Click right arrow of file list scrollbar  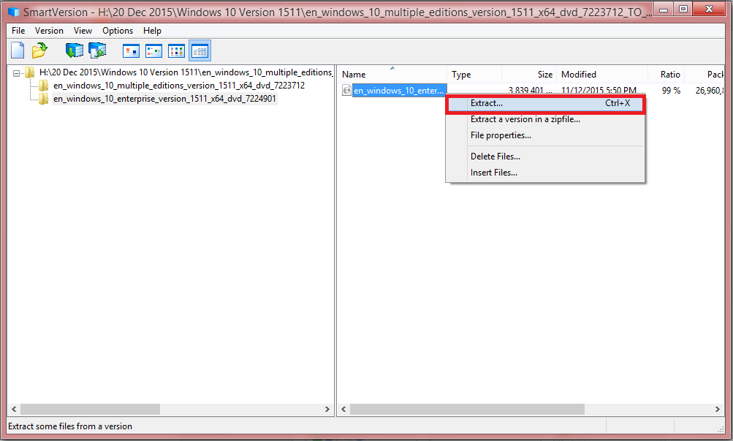[717, 410]
